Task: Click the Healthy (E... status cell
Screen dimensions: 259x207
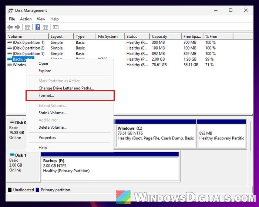Action: pyautogui.click(x=137, y=48)
